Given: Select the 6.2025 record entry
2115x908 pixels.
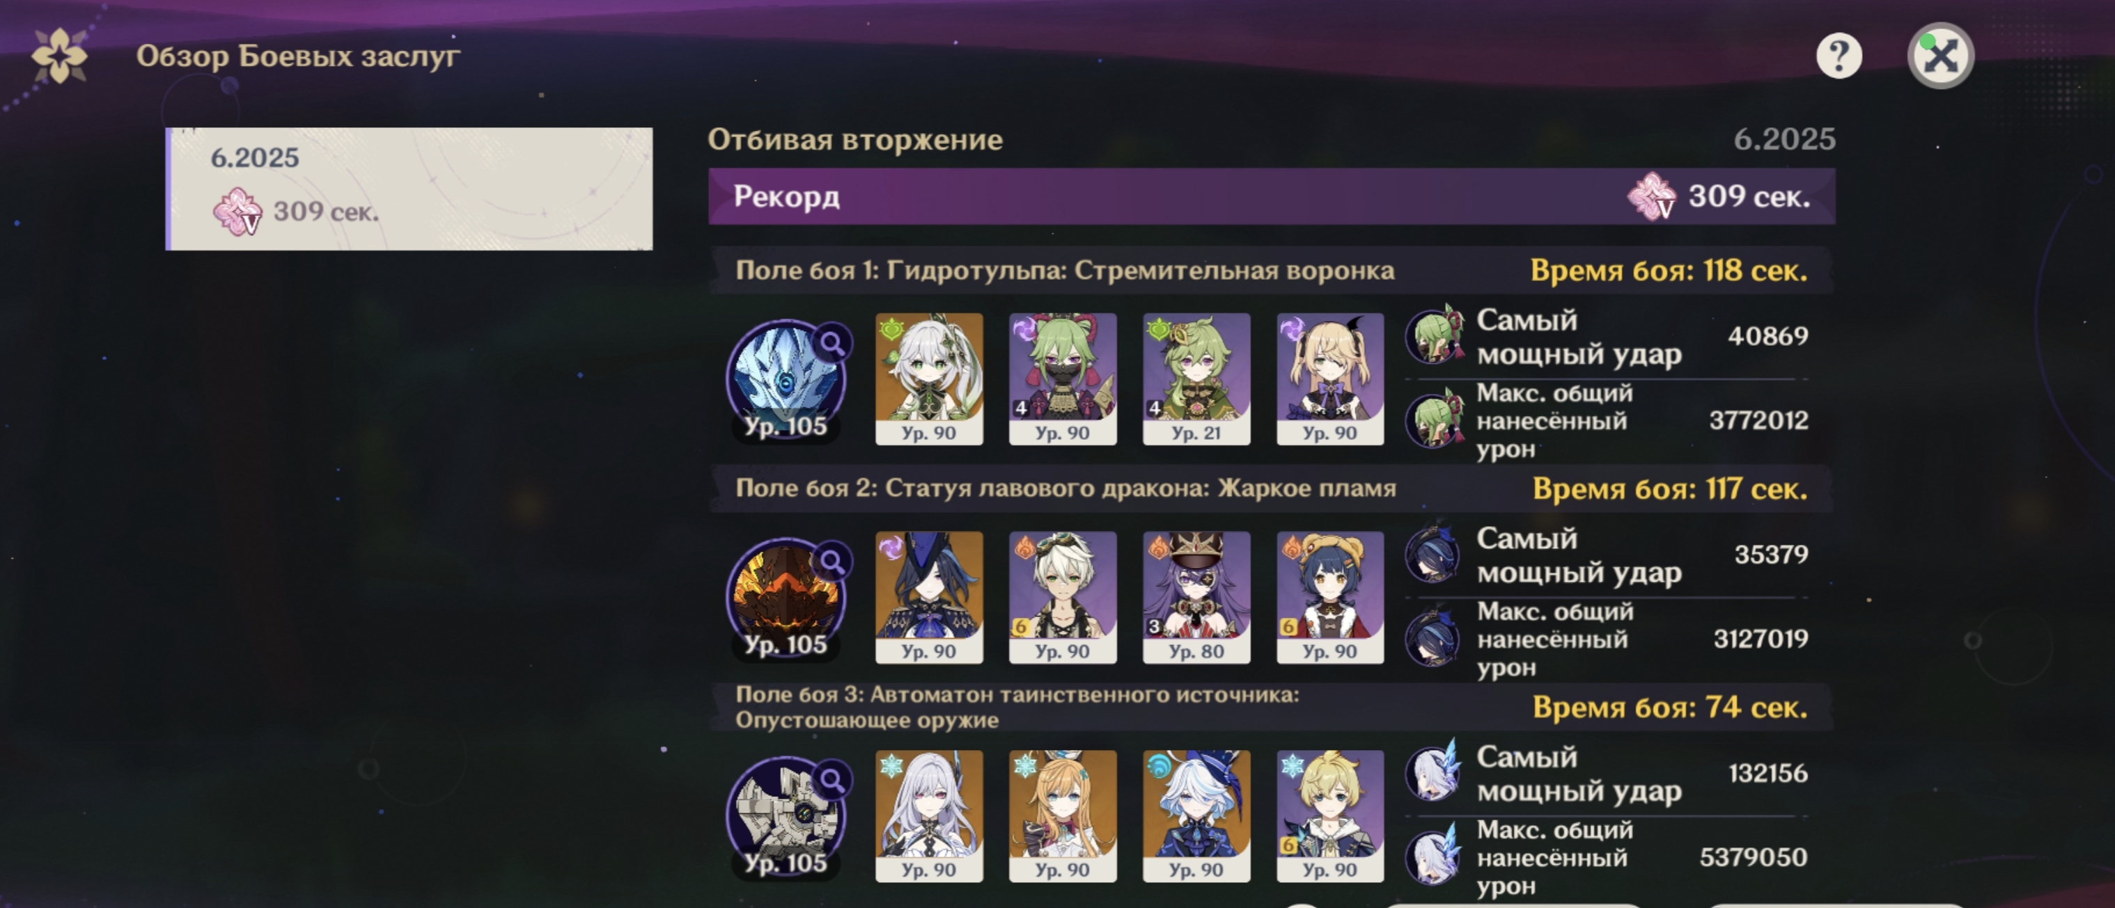Looking at the screenshot, I should pos(409,189).
